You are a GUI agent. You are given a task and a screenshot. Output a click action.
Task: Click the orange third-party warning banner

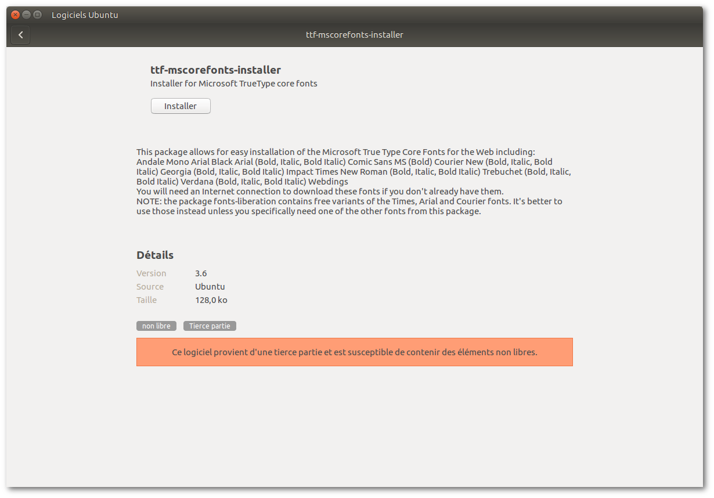[355, 352]
